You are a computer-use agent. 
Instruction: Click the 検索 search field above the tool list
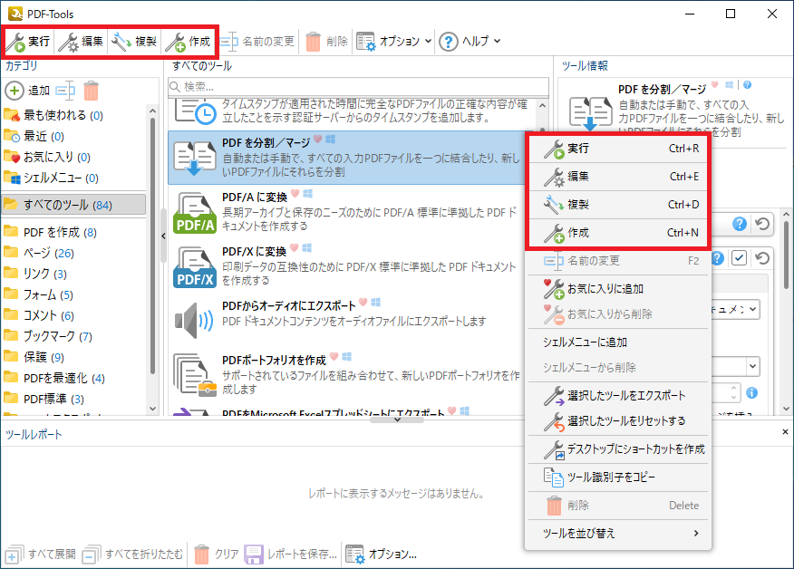[359, 87]
